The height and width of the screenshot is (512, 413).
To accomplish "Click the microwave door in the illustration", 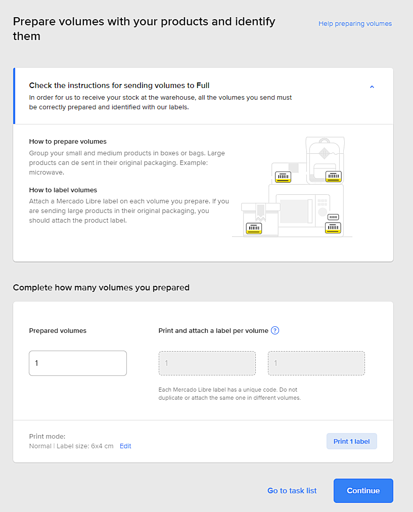I will coord(294,211).
